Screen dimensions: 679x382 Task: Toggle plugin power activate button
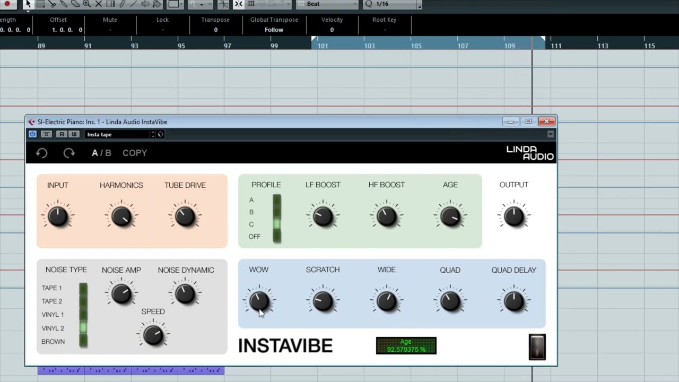click(x=33, y=134)
